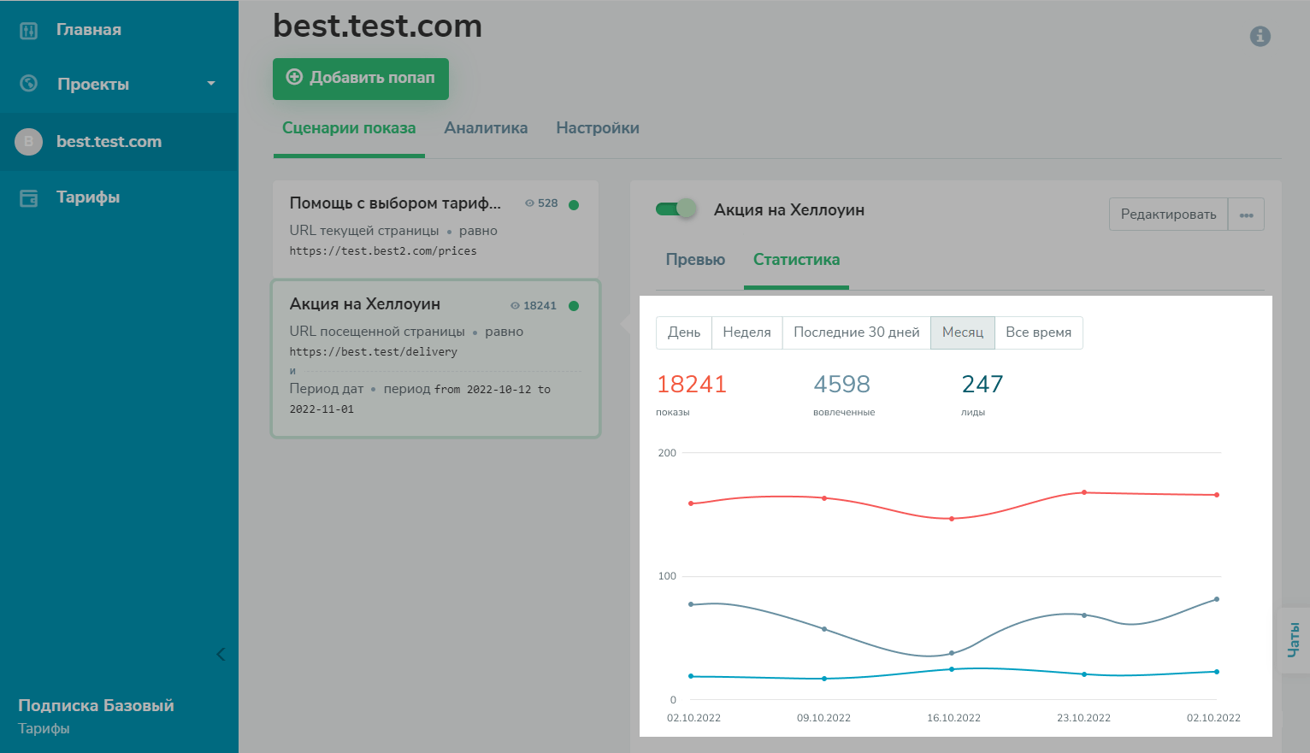Expand the Проекты dropdown arrow
The height and width of the screenshot is (753, 1310).
pyautogui.click(x=211, y=84)
